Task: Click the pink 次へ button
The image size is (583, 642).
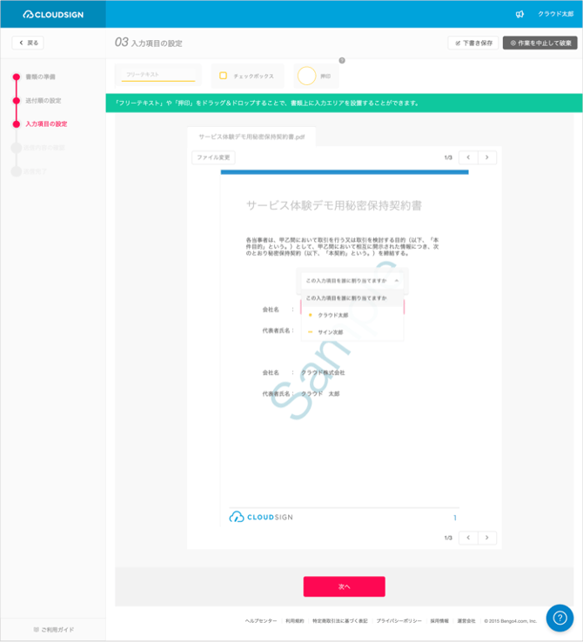Action: click(x=344, y=586)
